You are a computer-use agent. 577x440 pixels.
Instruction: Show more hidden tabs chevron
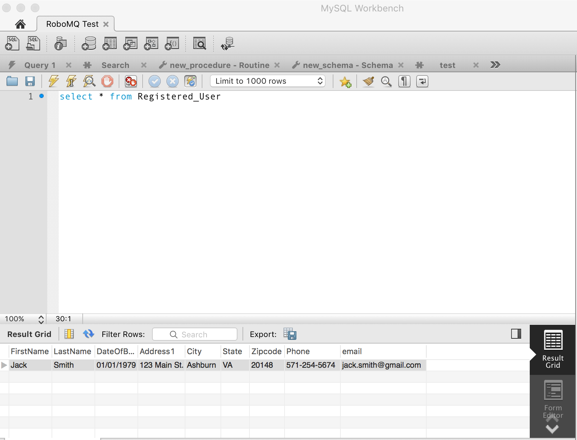[495, 65]
